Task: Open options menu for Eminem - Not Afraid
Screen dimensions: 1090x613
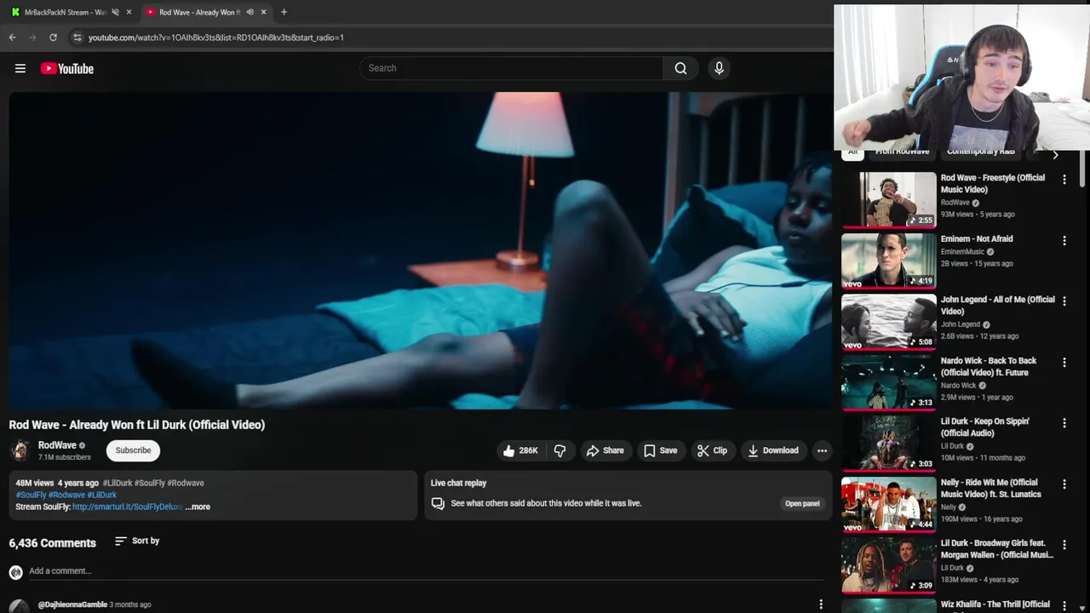Action: [x=1064, y=240]
